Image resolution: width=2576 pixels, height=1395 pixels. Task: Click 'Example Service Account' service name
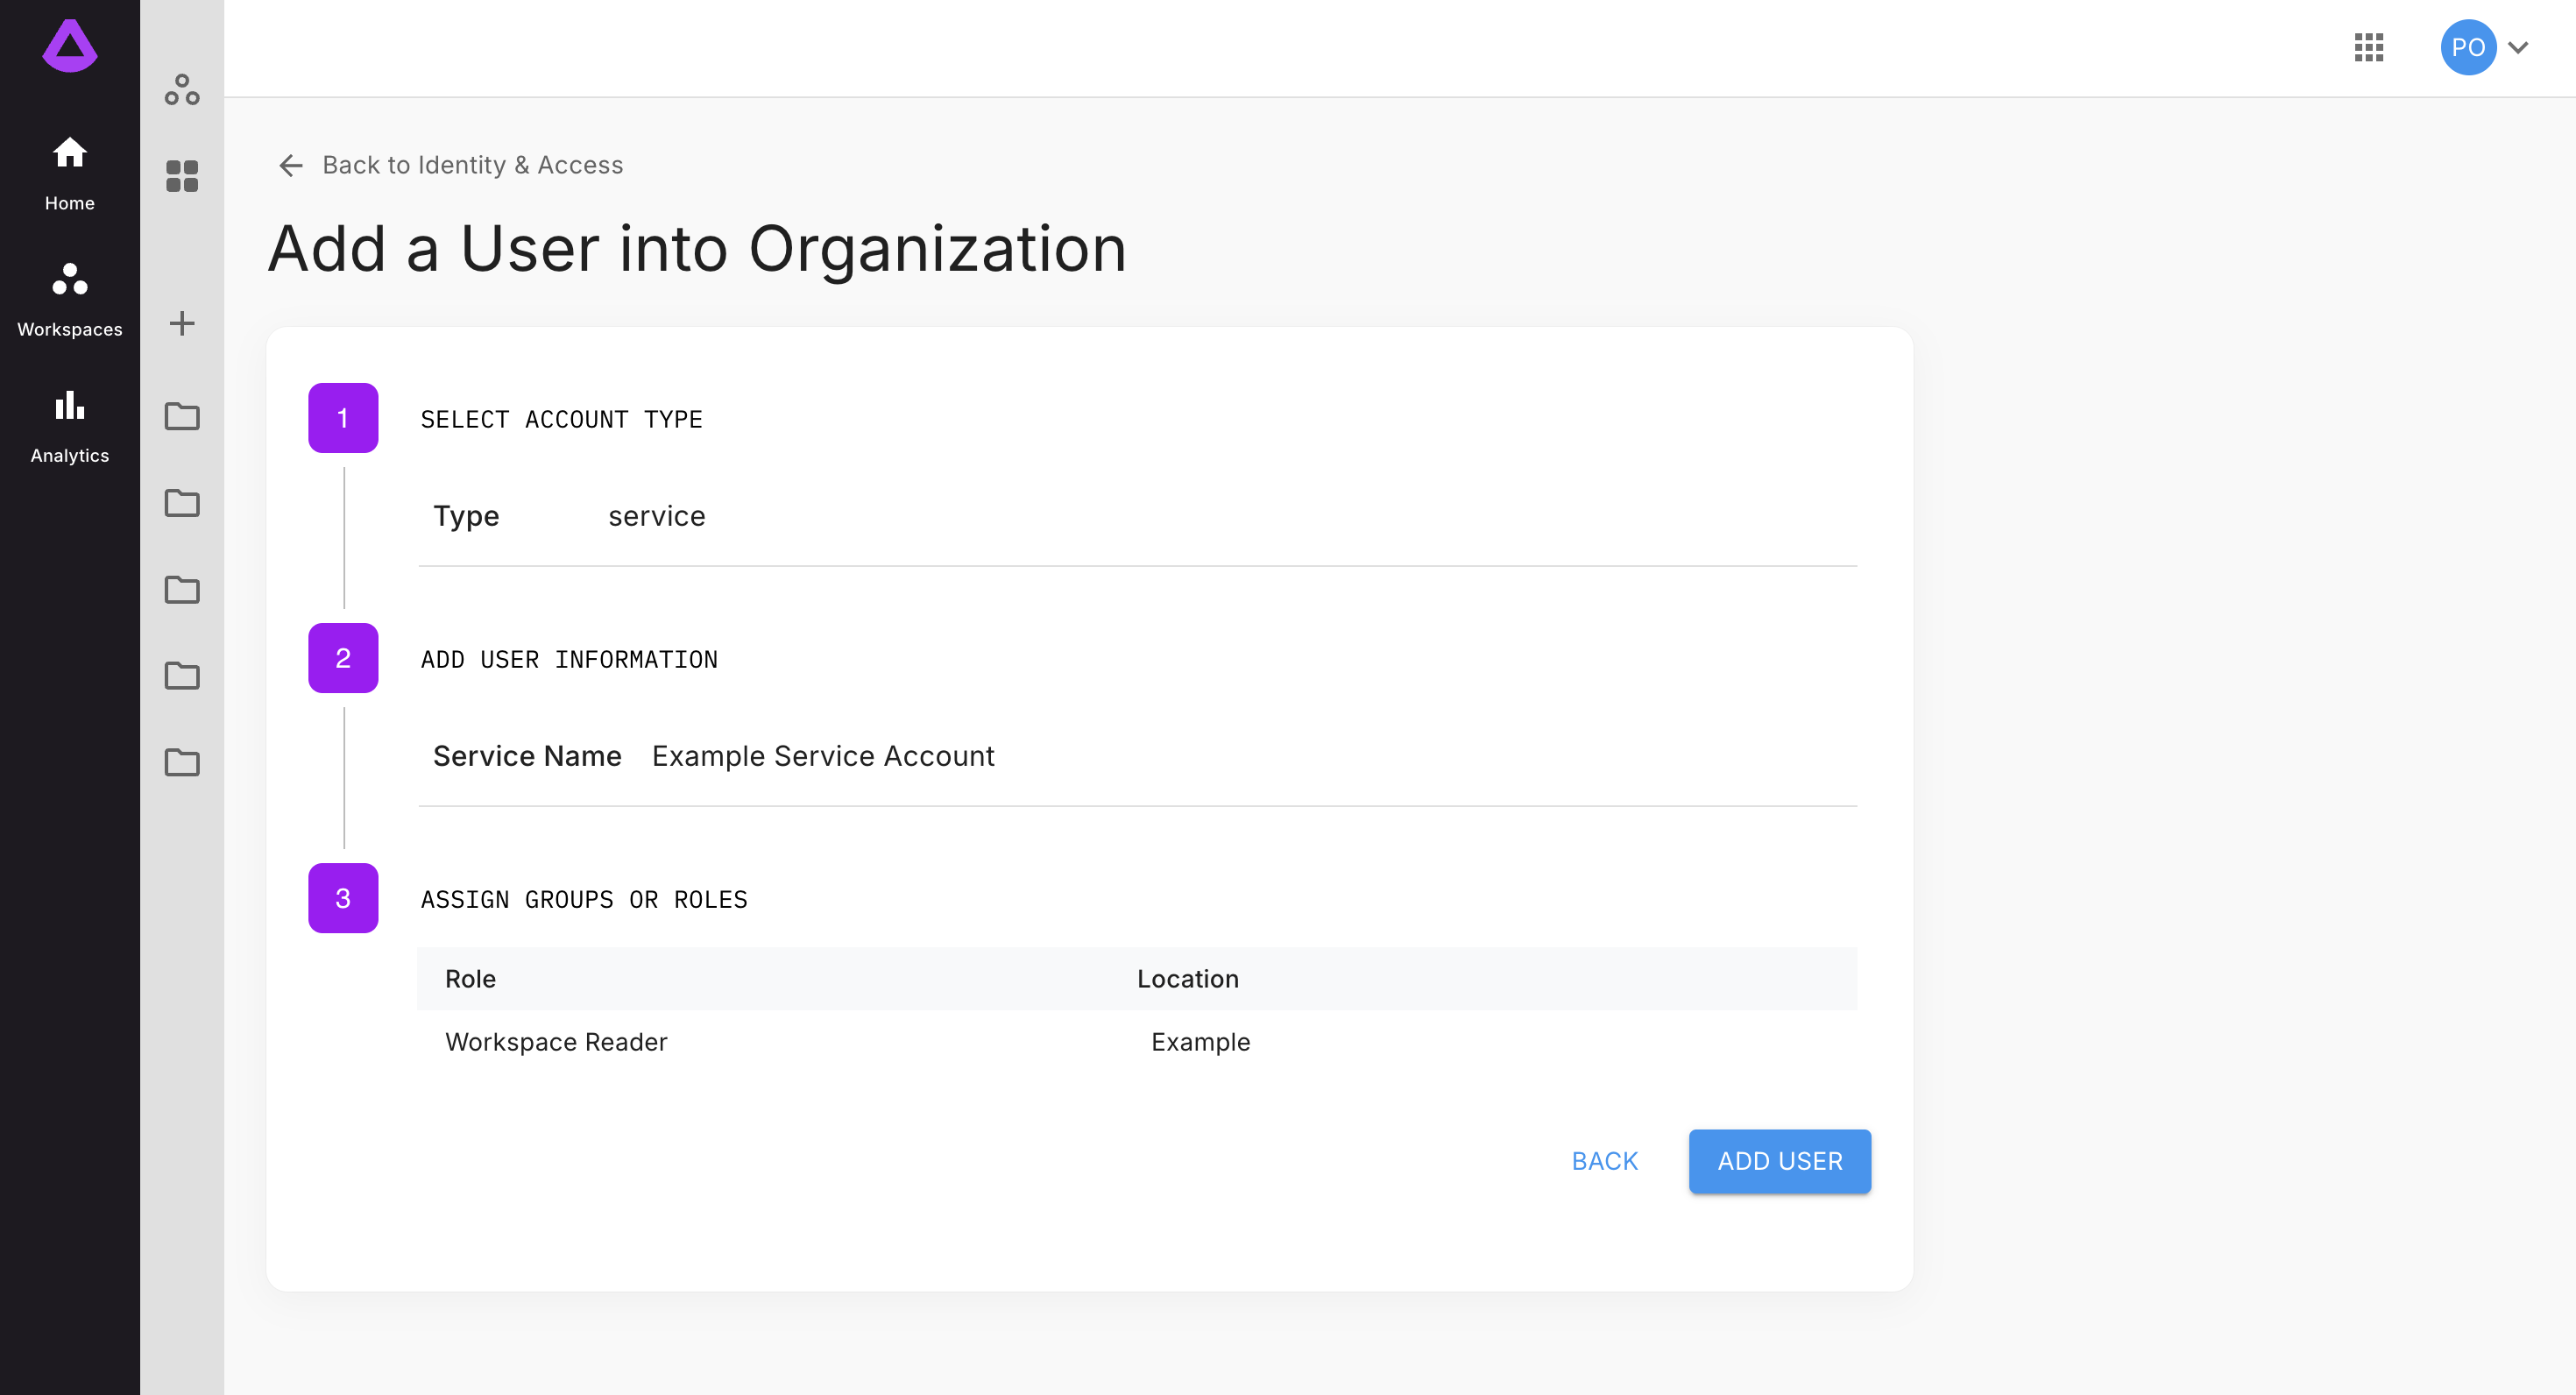(x=823, y=756)
